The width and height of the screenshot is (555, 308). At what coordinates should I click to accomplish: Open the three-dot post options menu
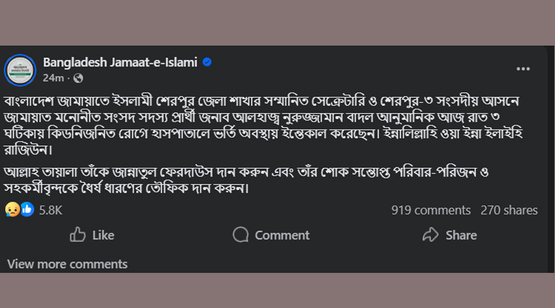click(x=523, y=69)
